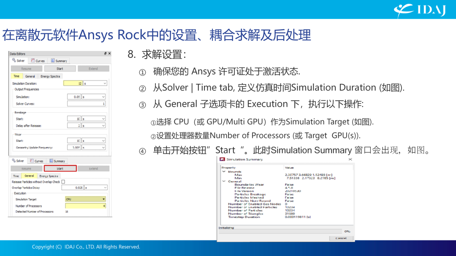
Task: Tick Release Particles without Overlap Check box
Action: [63, 182]
